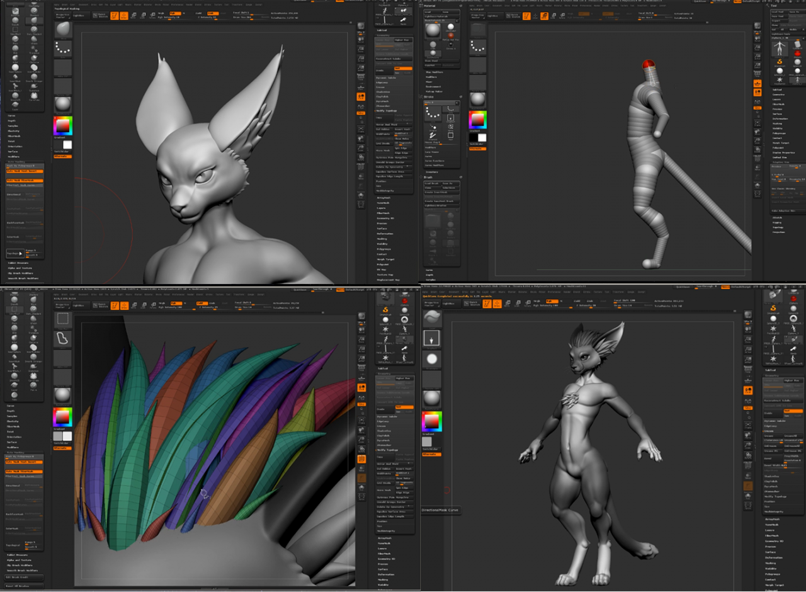Screen dimensions: 806x592
Task: Click current brush thumbnail in top-left window
Action: [x=62, y=30]
